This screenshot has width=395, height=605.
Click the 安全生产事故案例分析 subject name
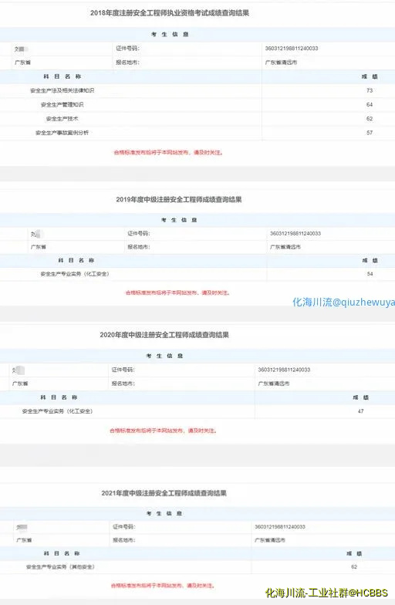point(62,133)
